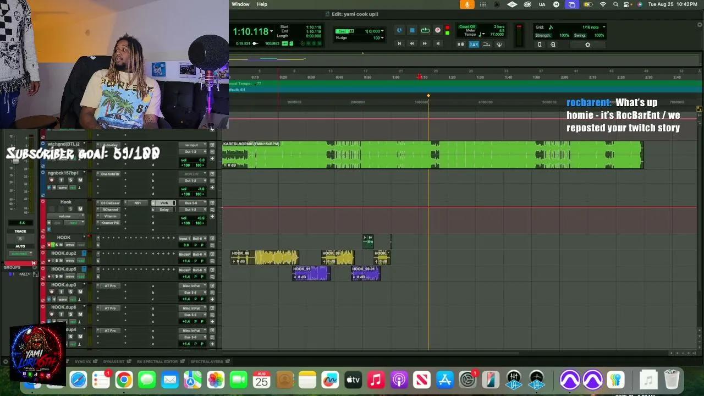Click the Stop button in the transport
Image resolution: width=704 pixels, height=396 pixels.
pos(412,31)
